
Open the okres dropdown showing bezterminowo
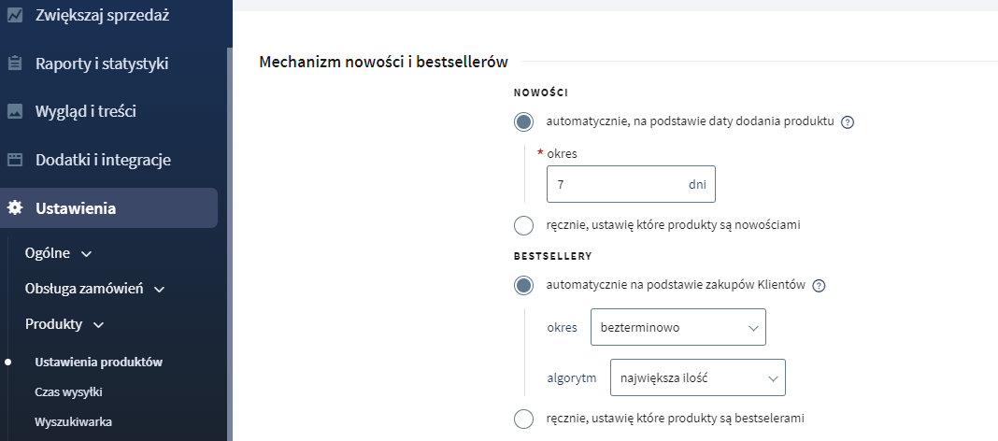pos(677,327)
